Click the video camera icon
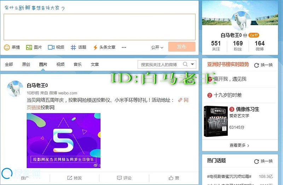This screenshot has width=283, height=185. pos(51,47)
